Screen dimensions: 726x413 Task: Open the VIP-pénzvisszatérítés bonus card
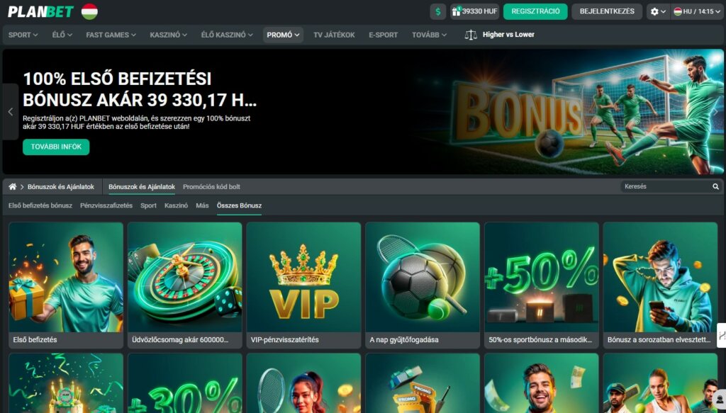click(x=303, y=285)
